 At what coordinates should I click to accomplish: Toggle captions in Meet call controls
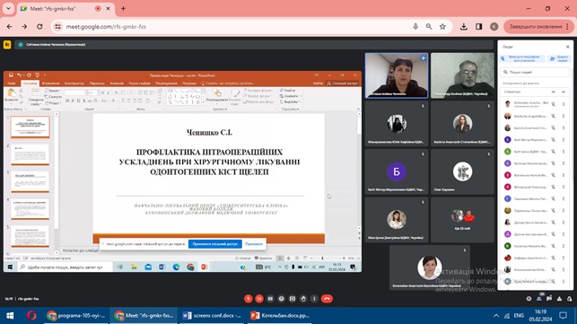270,299
